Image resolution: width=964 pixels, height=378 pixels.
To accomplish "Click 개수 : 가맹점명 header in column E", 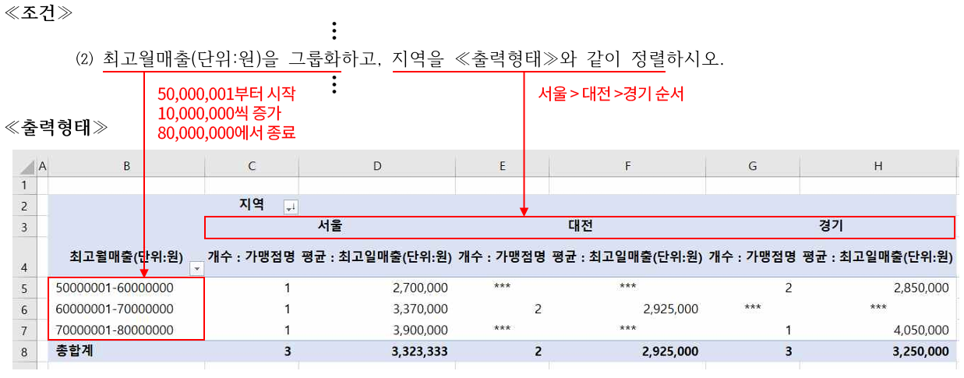I will (x=502, y=256).
